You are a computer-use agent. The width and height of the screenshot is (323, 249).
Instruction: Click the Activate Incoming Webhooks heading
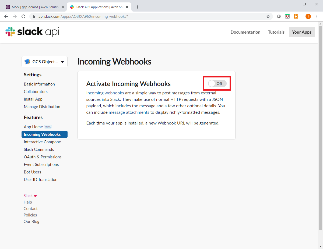pyautogui.click(x=128, y=84)
